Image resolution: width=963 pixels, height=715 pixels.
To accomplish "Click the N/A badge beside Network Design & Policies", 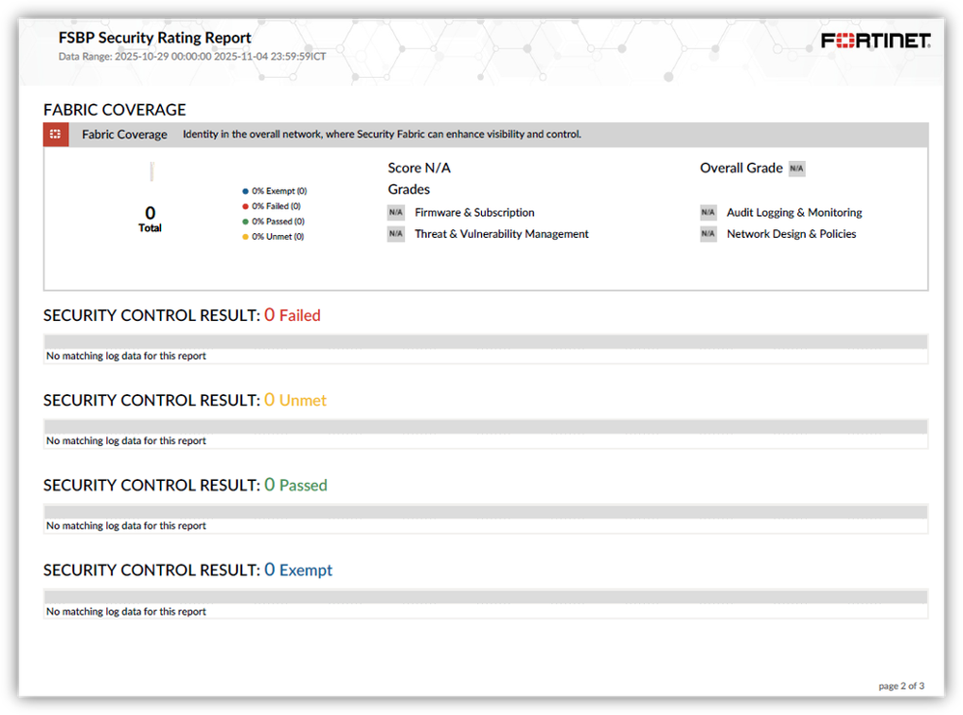I will pos(709,234).
